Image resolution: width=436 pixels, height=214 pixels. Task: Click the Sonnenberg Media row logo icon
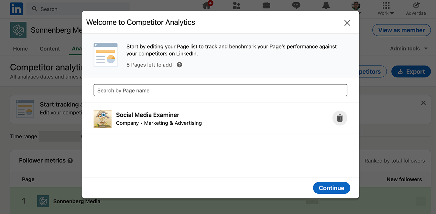(43, 201)
